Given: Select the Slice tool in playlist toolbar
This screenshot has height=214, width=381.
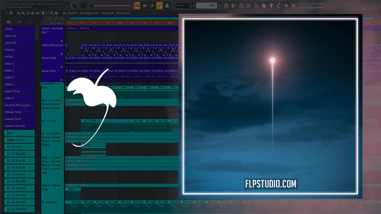Looking at the screenshot, I should (42, 13).
